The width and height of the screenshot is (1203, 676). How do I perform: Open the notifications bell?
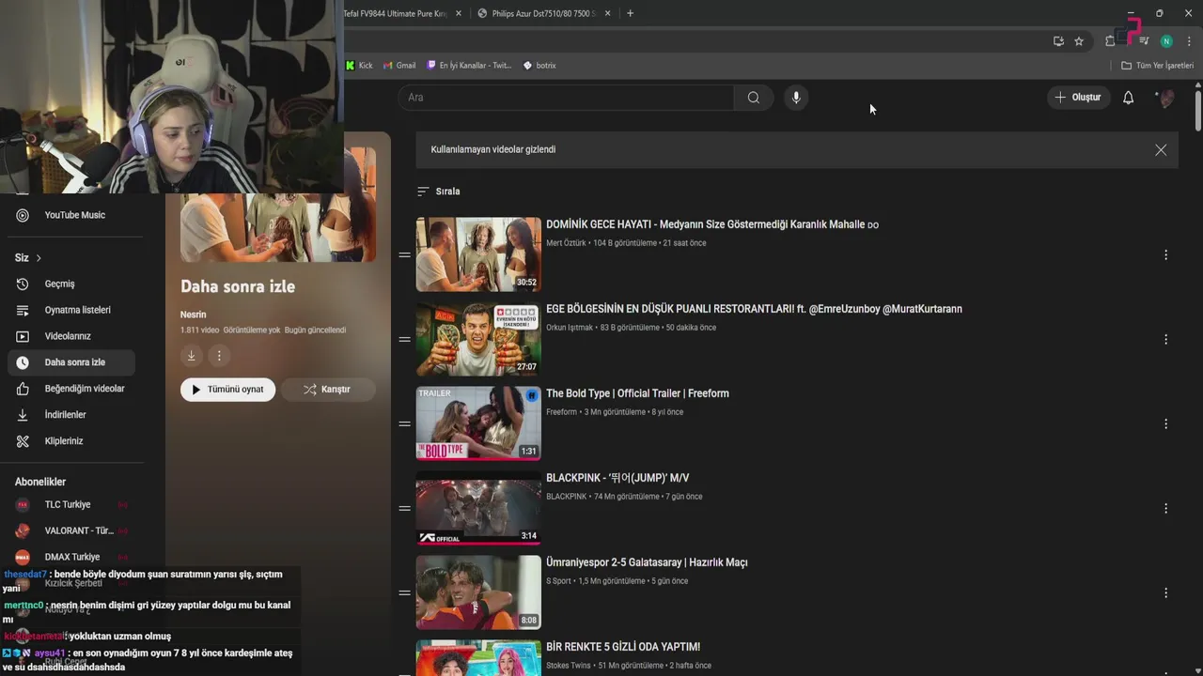coord(1128,98)
